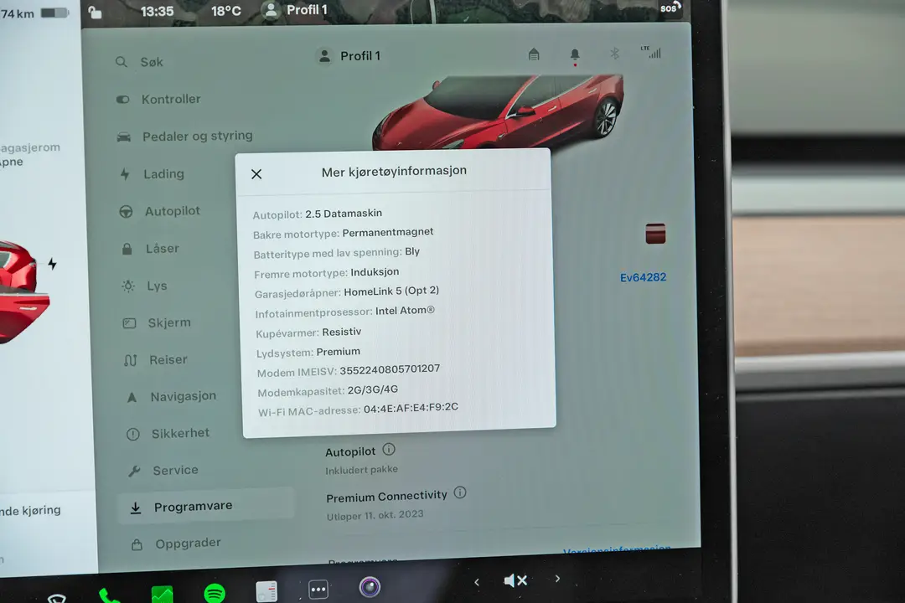
Task: Tap the wrench icon beside Service
Action: pyautogui.click(x=134, y=471)
